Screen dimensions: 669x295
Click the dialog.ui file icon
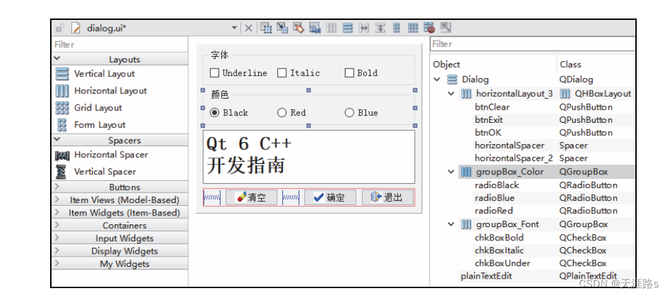tap(76, 28)
